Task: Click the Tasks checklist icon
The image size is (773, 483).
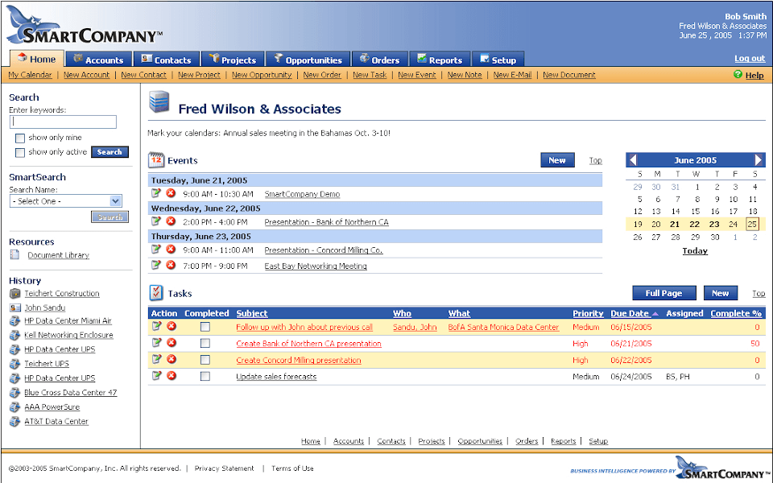Action: pyautogui.click(x=156, y=293)
